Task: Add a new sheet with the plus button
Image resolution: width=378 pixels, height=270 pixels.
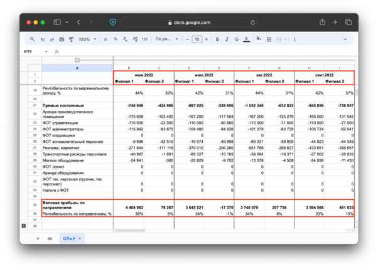Action: (x=38, y=239)
